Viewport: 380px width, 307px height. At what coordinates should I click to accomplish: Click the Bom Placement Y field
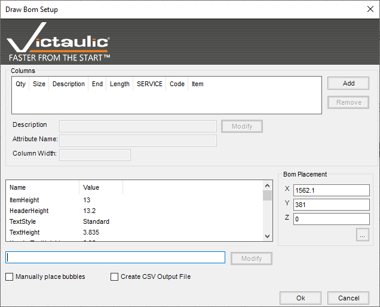click(331, 205)
